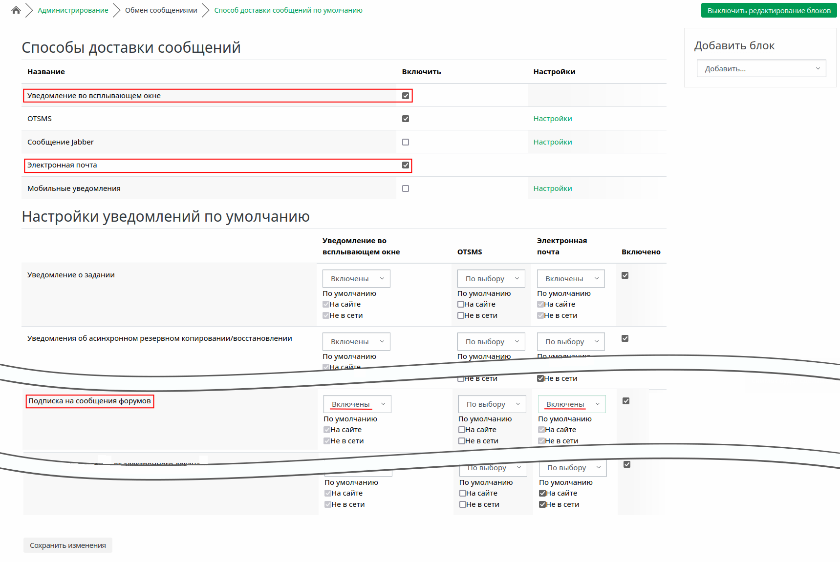Click Сохранить изменения button
Screen dimensions: 840x562
pos(68,545)
